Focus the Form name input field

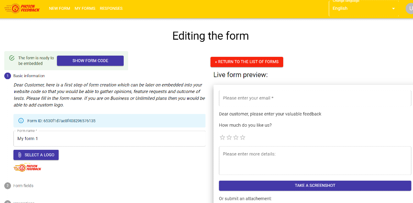pyautogui.click(x=109, y=138)
